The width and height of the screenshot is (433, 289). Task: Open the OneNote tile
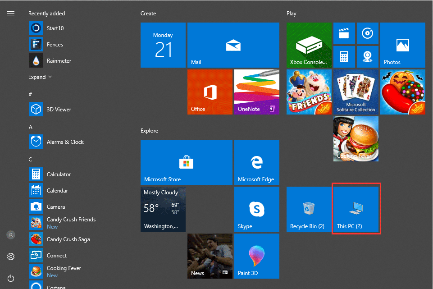point(257,92)
